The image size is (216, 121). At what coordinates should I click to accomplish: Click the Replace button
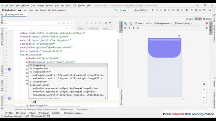81,28
